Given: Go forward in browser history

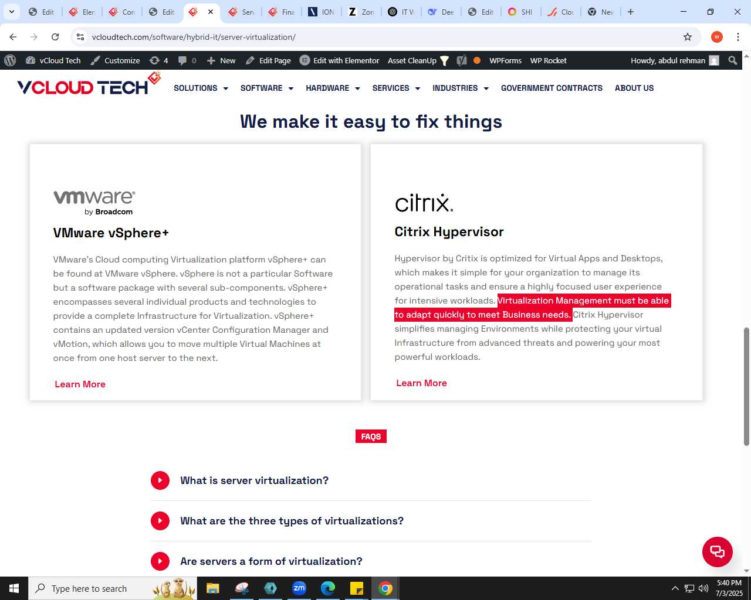Looking at the screenshot, I should [34, 37].
